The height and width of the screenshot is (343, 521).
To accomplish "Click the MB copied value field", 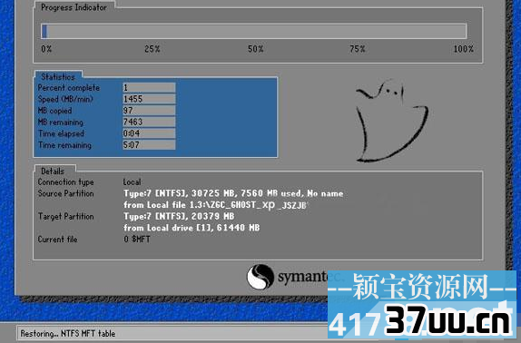I will tap(149, 110).
